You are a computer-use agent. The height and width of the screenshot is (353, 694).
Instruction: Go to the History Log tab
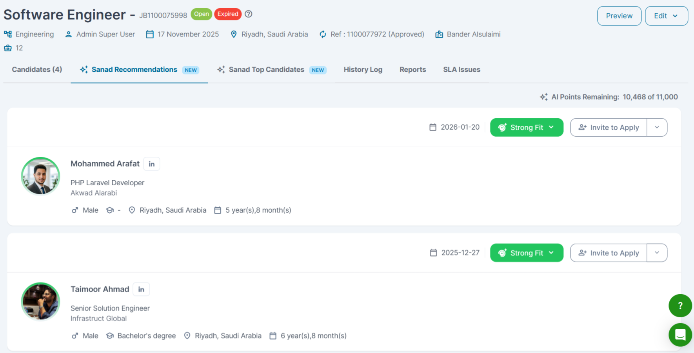click(363, 70)
